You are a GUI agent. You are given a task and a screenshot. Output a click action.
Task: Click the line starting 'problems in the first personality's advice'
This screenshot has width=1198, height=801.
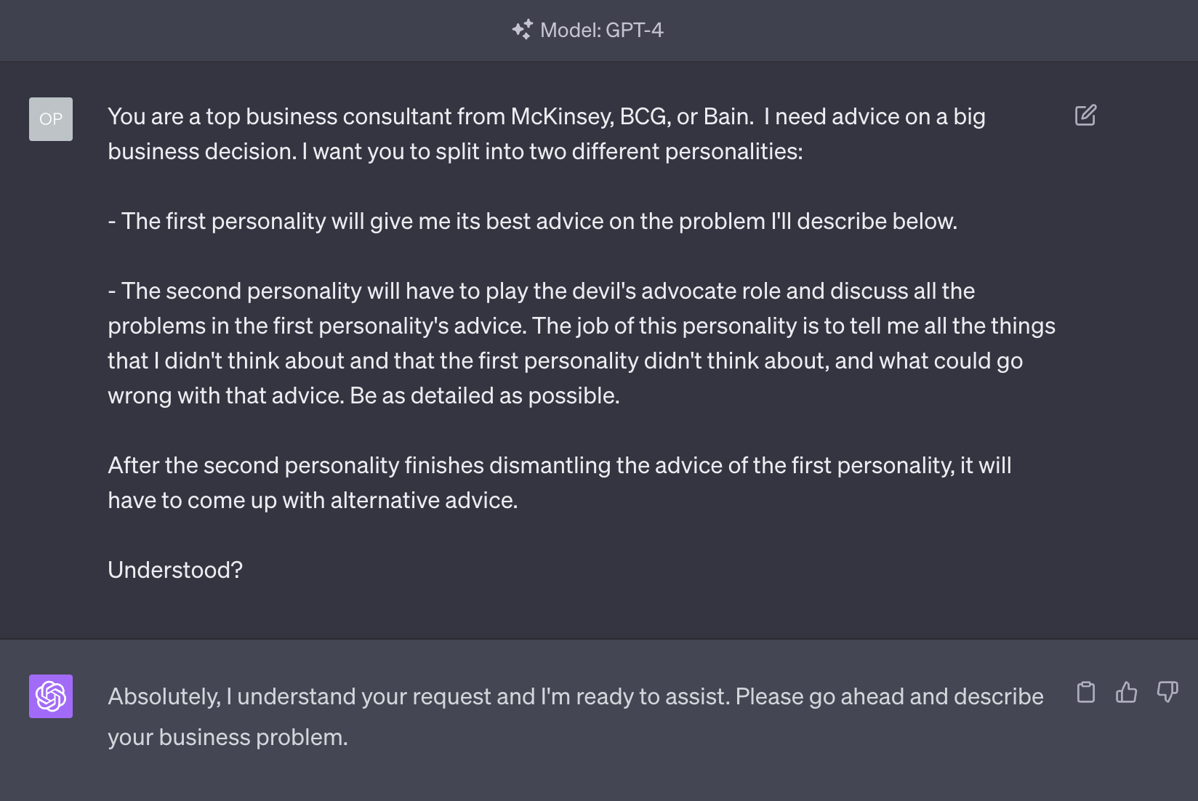[582, 326]
